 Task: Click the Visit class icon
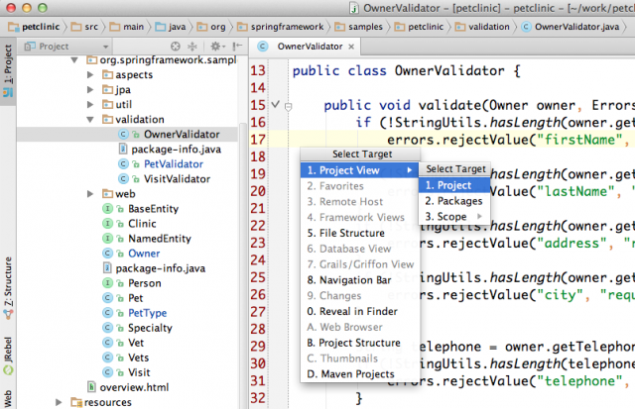(x=107, y=372)
